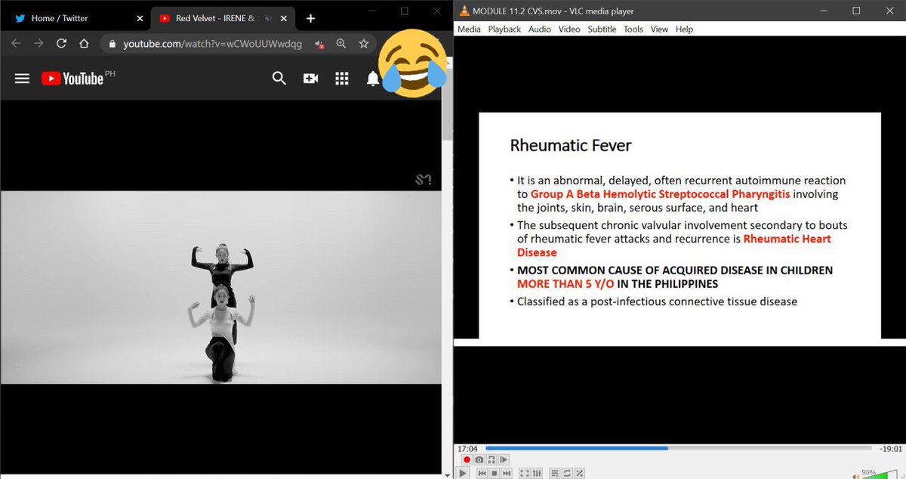
Task: Open VLC Tools menu
Action: 633,29
